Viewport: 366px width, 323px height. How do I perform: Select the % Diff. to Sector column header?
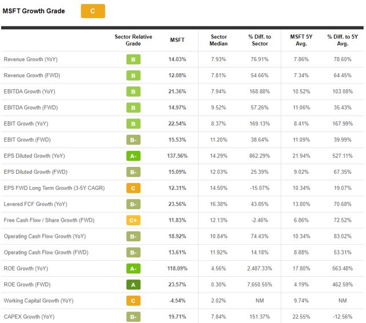pos(259,40)
